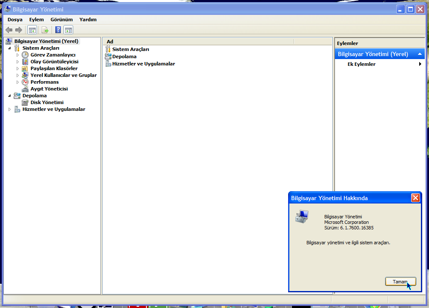Select Disk Yönetimi label in the tree
This screenshot has width=429, height=308.
pos(47,102)
